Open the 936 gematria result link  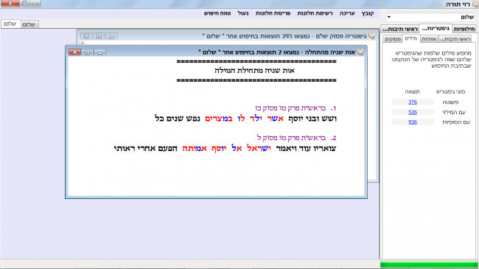[x=413, y=122]
